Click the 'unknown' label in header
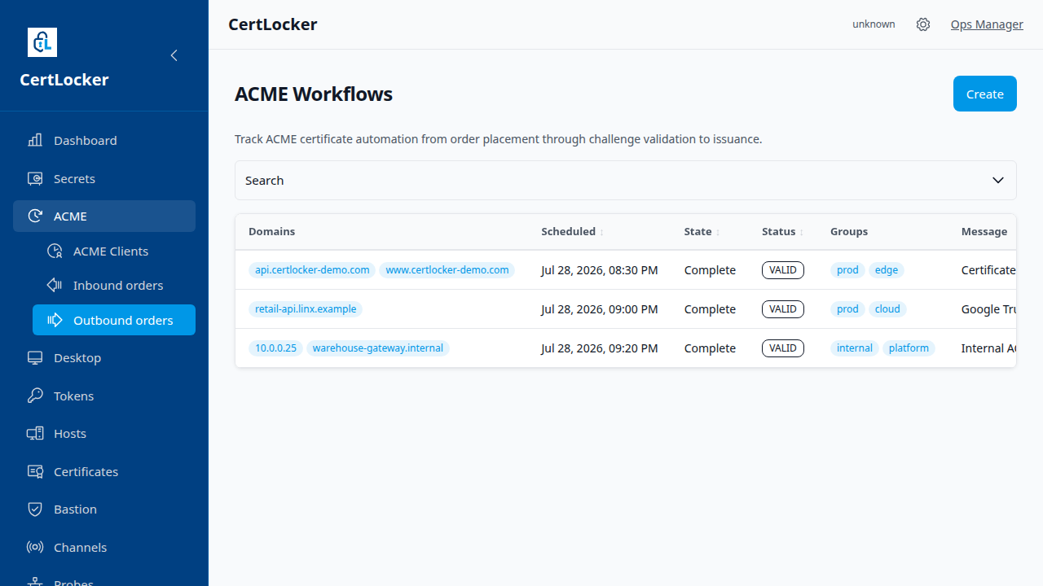The image size is (1043, 586). coord(874,24)
